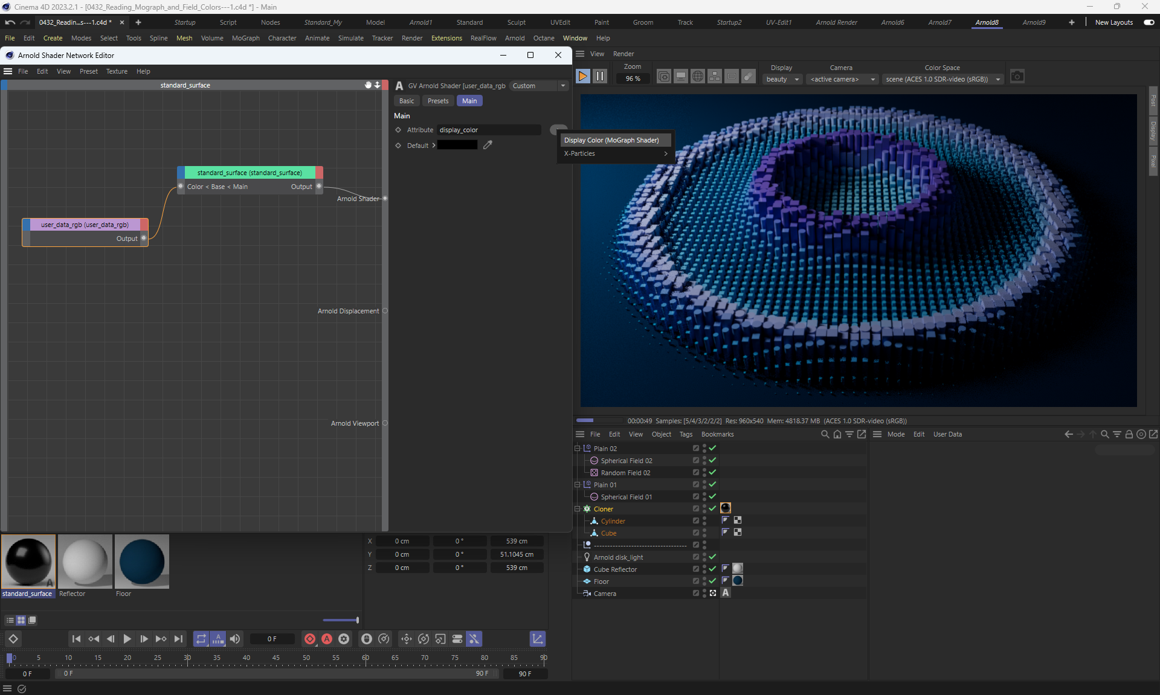Collapse the Plain 02 tree item
This screenshot has width=1160, height=695.
click(577, 449)
